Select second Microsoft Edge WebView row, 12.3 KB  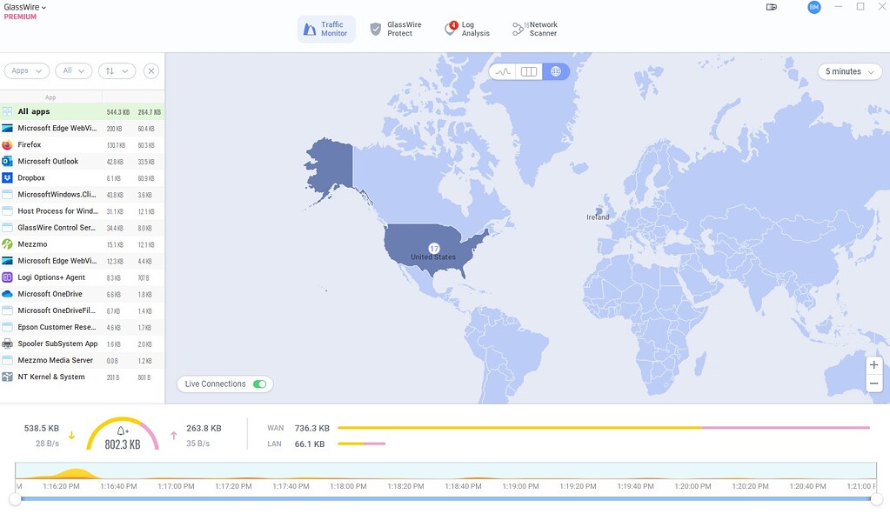point(83,261)
